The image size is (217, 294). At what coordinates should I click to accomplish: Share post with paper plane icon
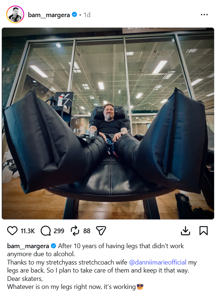pos(101,231)
